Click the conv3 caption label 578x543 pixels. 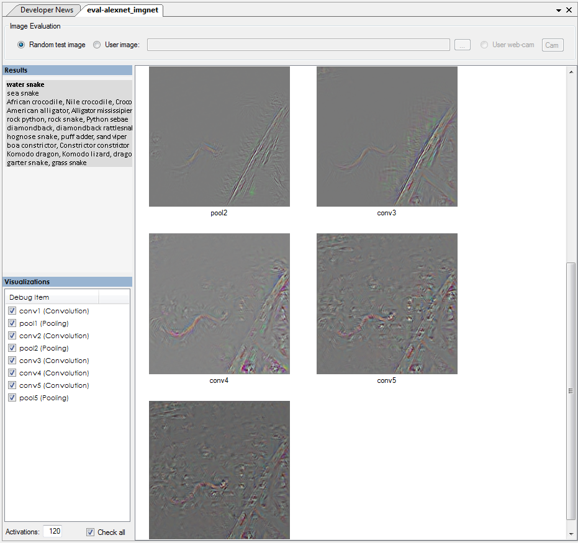[x=387, y=213]
